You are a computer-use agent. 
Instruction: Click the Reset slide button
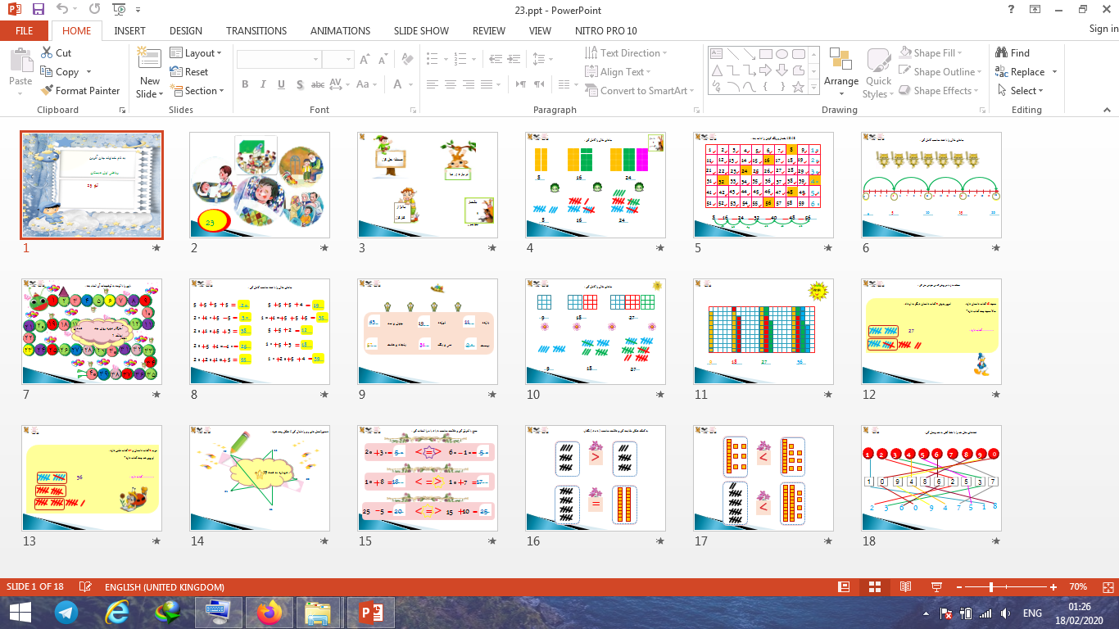pyautogui.click(x=189, y=72)
